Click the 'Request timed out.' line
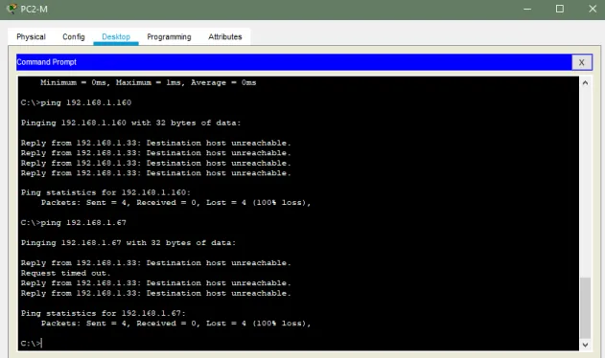 point(65,273)
